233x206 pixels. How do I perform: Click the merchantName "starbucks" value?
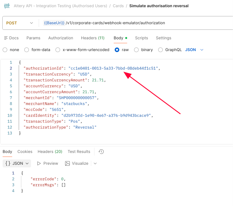[x=74, y=104]
